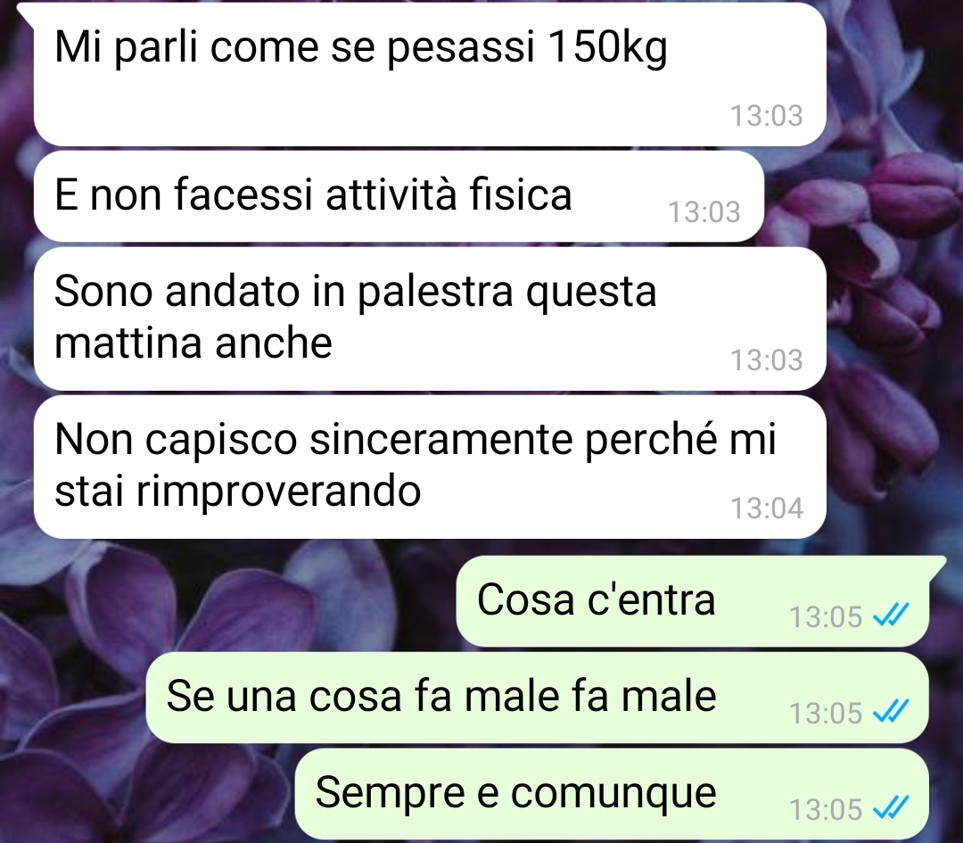Screen dimensions: 963x843
Task: Tap the green 'Se una cosa fa male fa male' bubble
Action: tap(538, 698)
